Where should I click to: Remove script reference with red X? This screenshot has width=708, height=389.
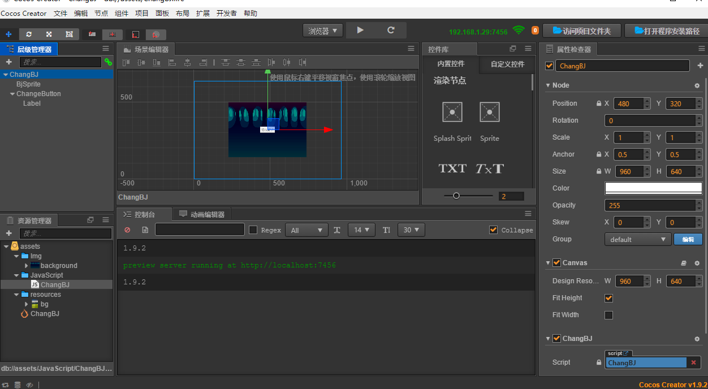point(694,362)
